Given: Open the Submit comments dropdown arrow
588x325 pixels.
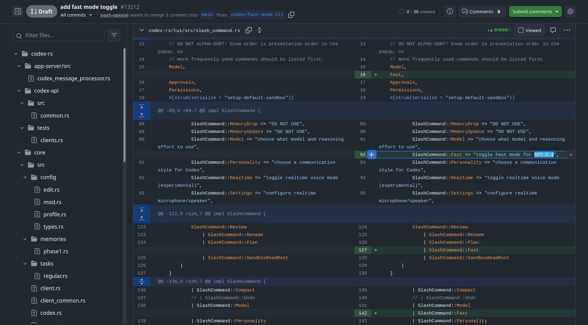Looking at the screenshot, I should tap(557, 11).
